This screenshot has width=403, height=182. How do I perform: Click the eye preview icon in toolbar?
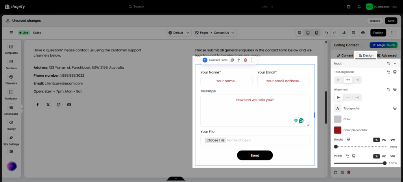(x=363, y=33)
